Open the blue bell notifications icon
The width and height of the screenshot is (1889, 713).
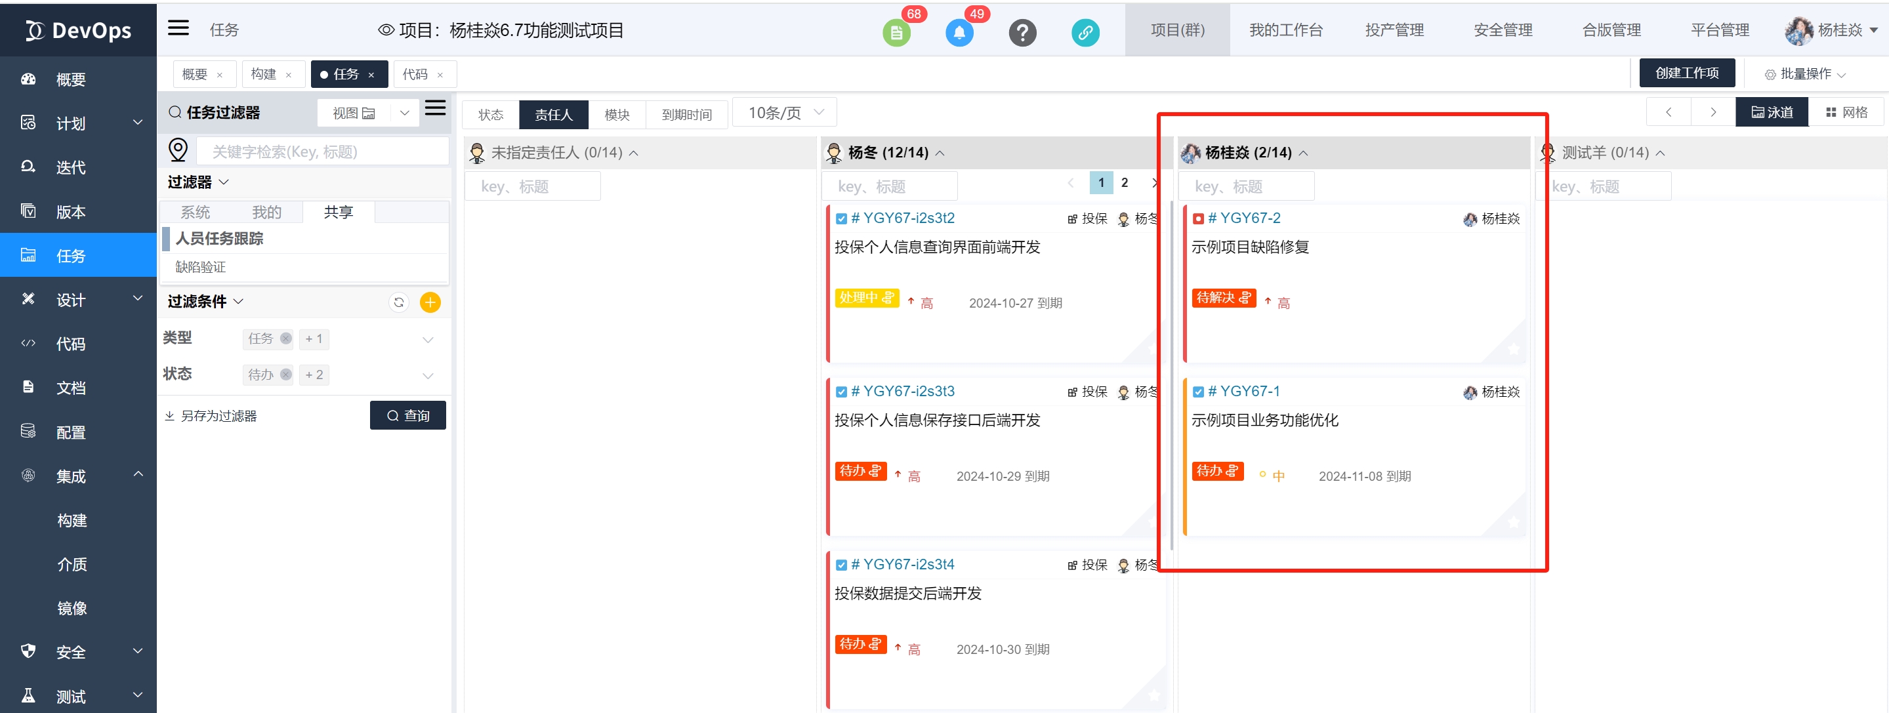(x=959, y=32)
